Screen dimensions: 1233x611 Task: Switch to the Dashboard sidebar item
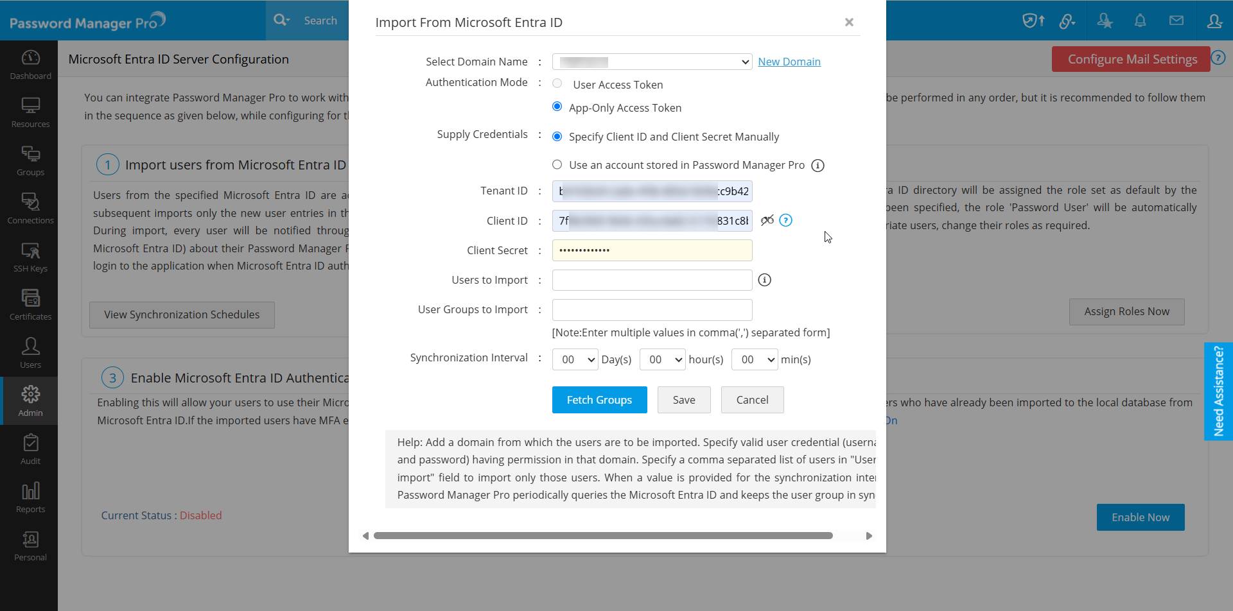coord(30,64)
